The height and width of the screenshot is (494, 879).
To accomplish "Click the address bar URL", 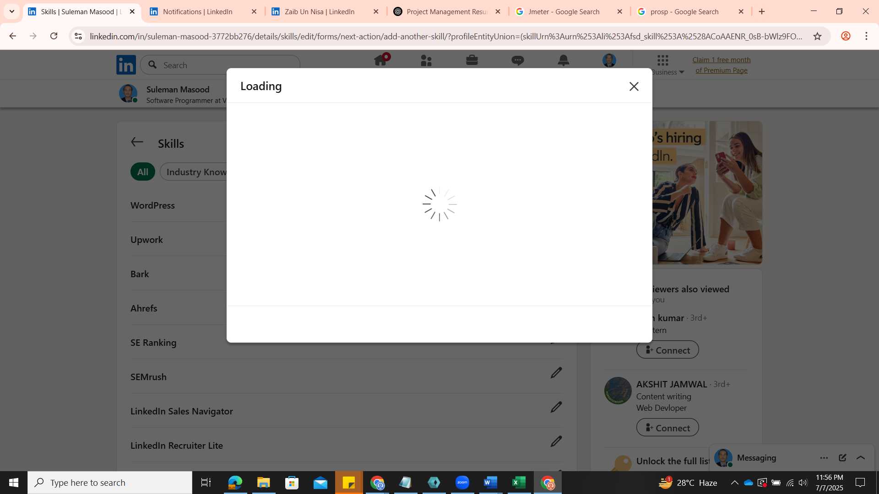I will (446, 36).
